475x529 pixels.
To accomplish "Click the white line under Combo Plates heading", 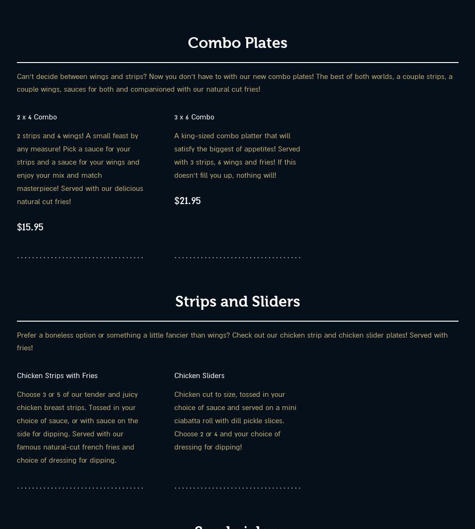I will 237,63.
